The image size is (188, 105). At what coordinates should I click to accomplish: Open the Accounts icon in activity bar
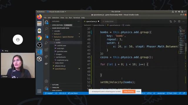coord(46,81)
